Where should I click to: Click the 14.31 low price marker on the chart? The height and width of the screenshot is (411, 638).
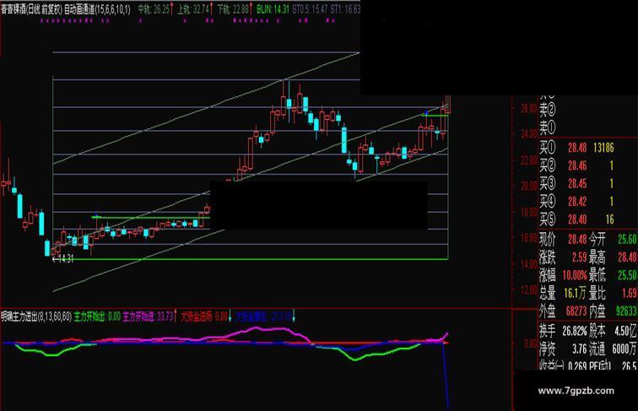click(x=63, y=259)
